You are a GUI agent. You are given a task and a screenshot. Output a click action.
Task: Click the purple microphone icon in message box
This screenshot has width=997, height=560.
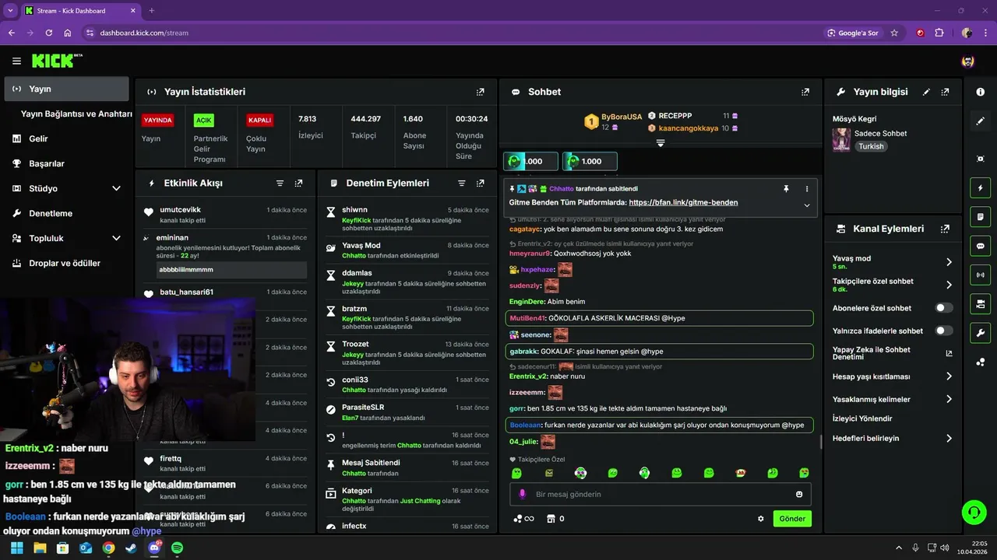(522, 494)
